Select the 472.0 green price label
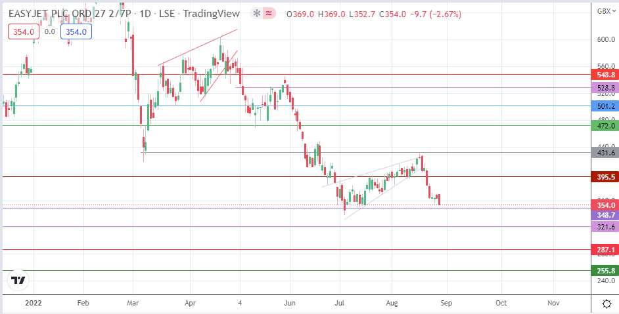 point(605,126)
